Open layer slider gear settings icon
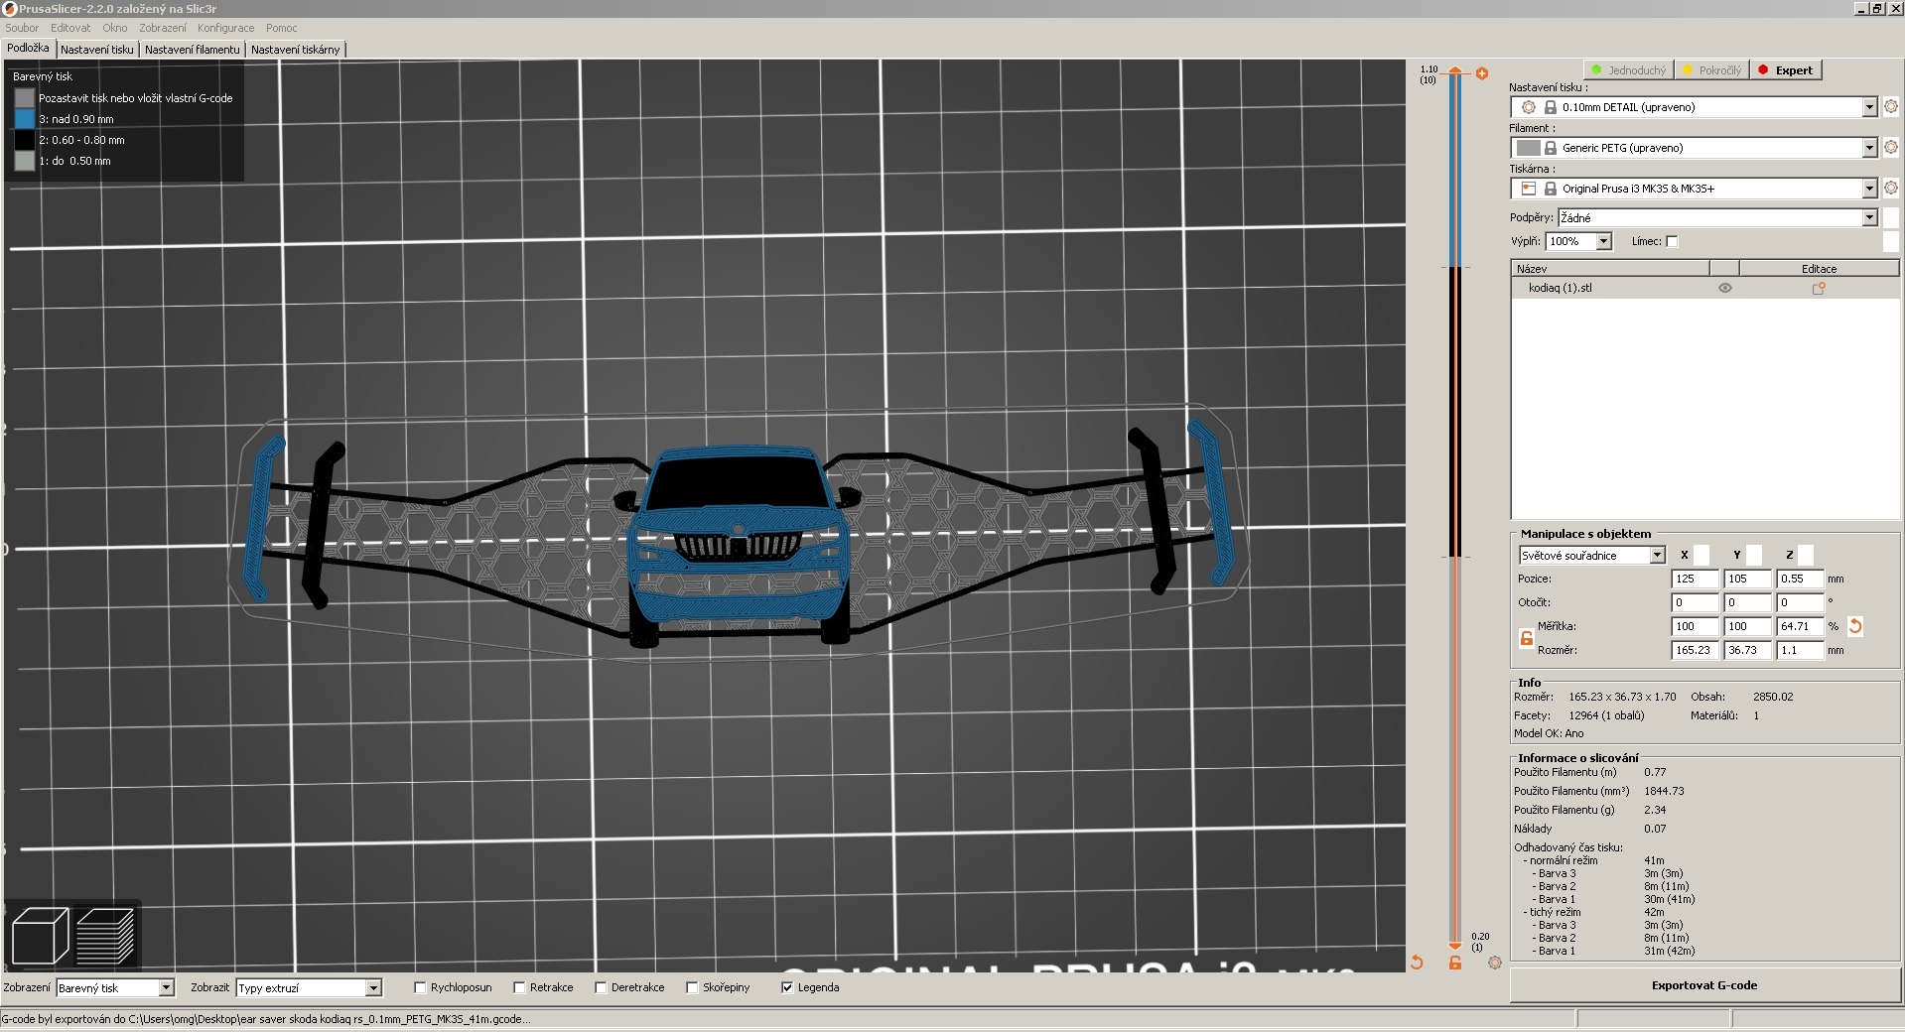 coord(1495,963)
